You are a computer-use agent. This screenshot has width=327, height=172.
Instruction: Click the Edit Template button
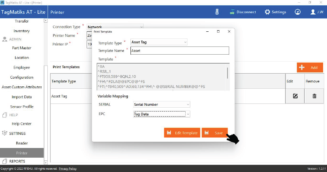pyautogui.click(x=182, y=133)
